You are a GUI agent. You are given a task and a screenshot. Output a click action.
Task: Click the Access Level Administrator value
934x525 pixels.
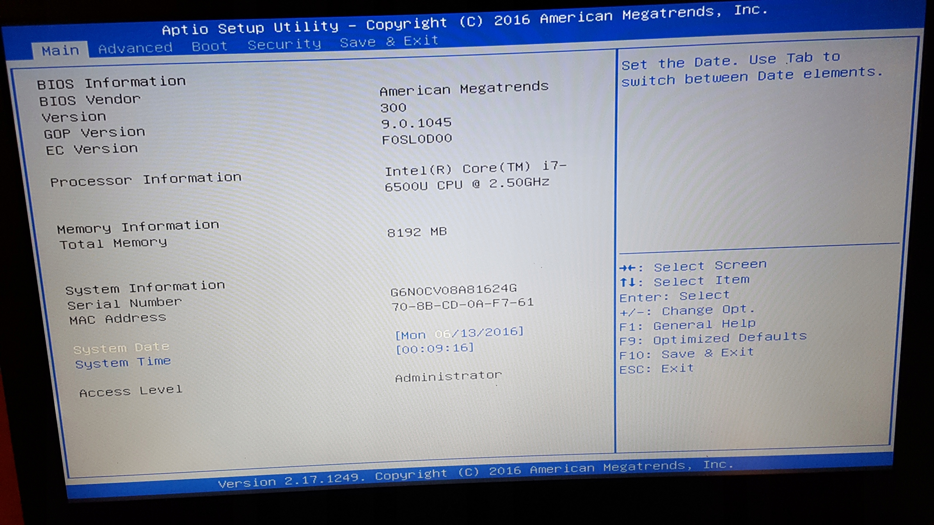448,376
